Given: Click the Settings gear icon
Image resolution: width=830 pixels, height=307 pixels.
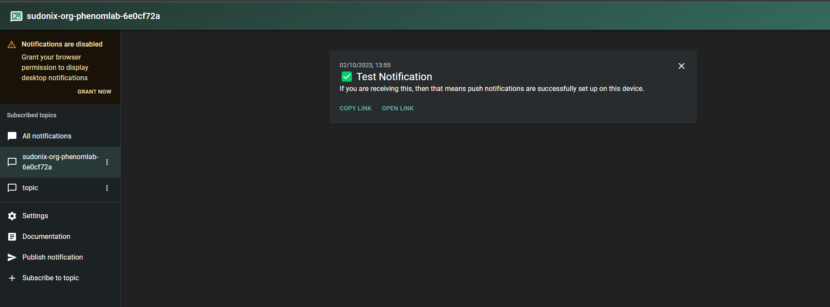Looking at the screenshot, I should point(12,216).
